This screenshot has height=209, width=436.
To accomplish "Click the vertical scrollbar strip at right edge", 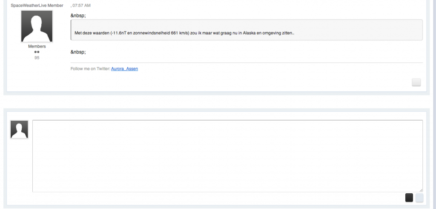I will (434, 104).
